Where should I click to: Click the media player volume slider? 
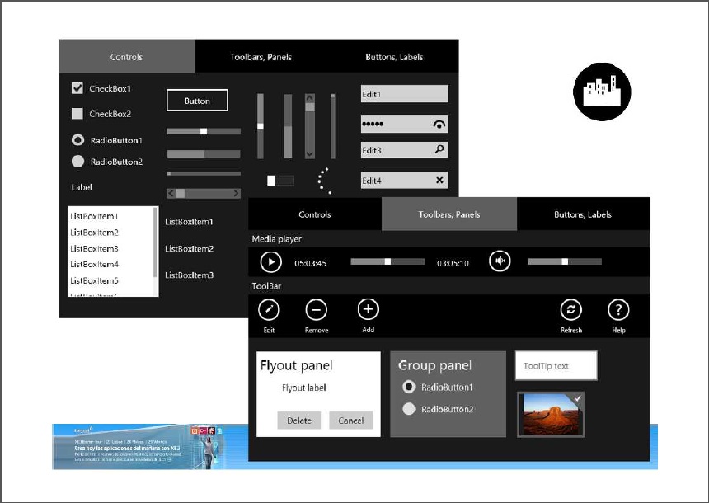[x=564, y=261]
